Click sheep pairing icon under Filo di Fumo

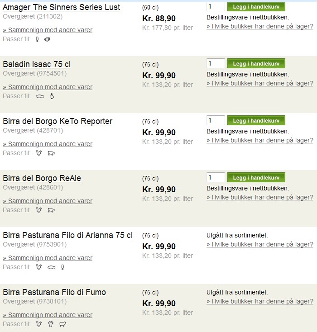(63, 324)
